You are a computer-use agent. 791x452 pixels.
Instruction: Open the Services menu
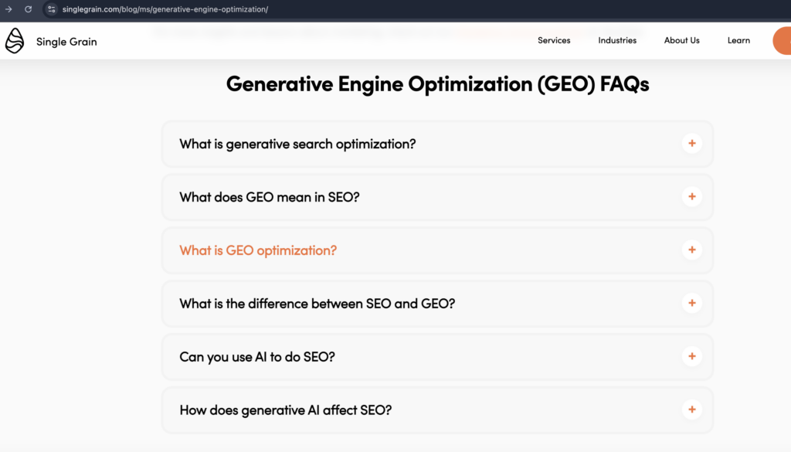pos(554,40)
